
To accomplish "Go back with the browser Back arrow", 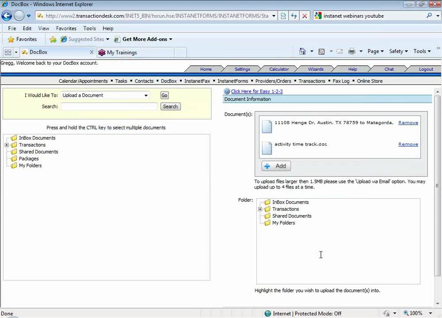I will coord(7,16).
